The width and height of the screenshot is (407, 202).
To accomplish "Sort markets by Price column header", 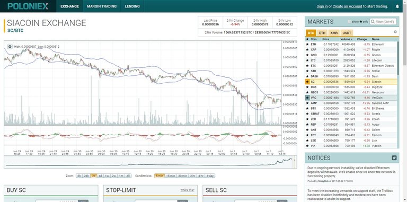I will (325, 39).
